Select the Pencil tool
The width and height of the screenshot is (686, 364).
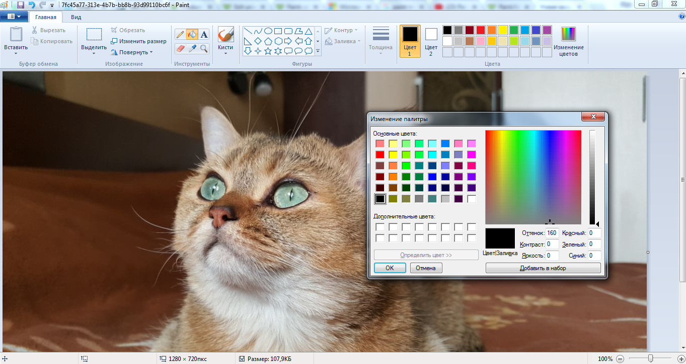pyautogui.click(x=180, y=34)
